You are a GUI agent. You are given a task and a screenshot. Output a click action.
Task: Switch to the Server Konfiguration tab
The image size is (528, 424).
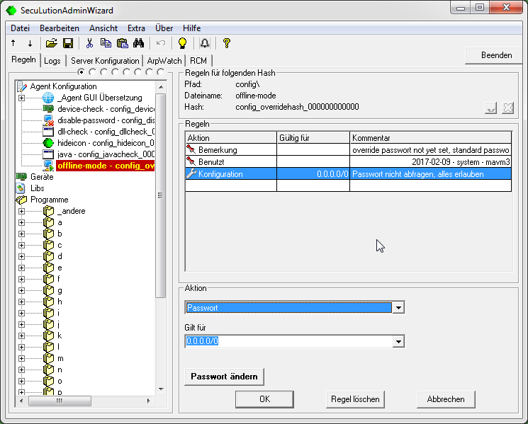[x=105, y=61]
